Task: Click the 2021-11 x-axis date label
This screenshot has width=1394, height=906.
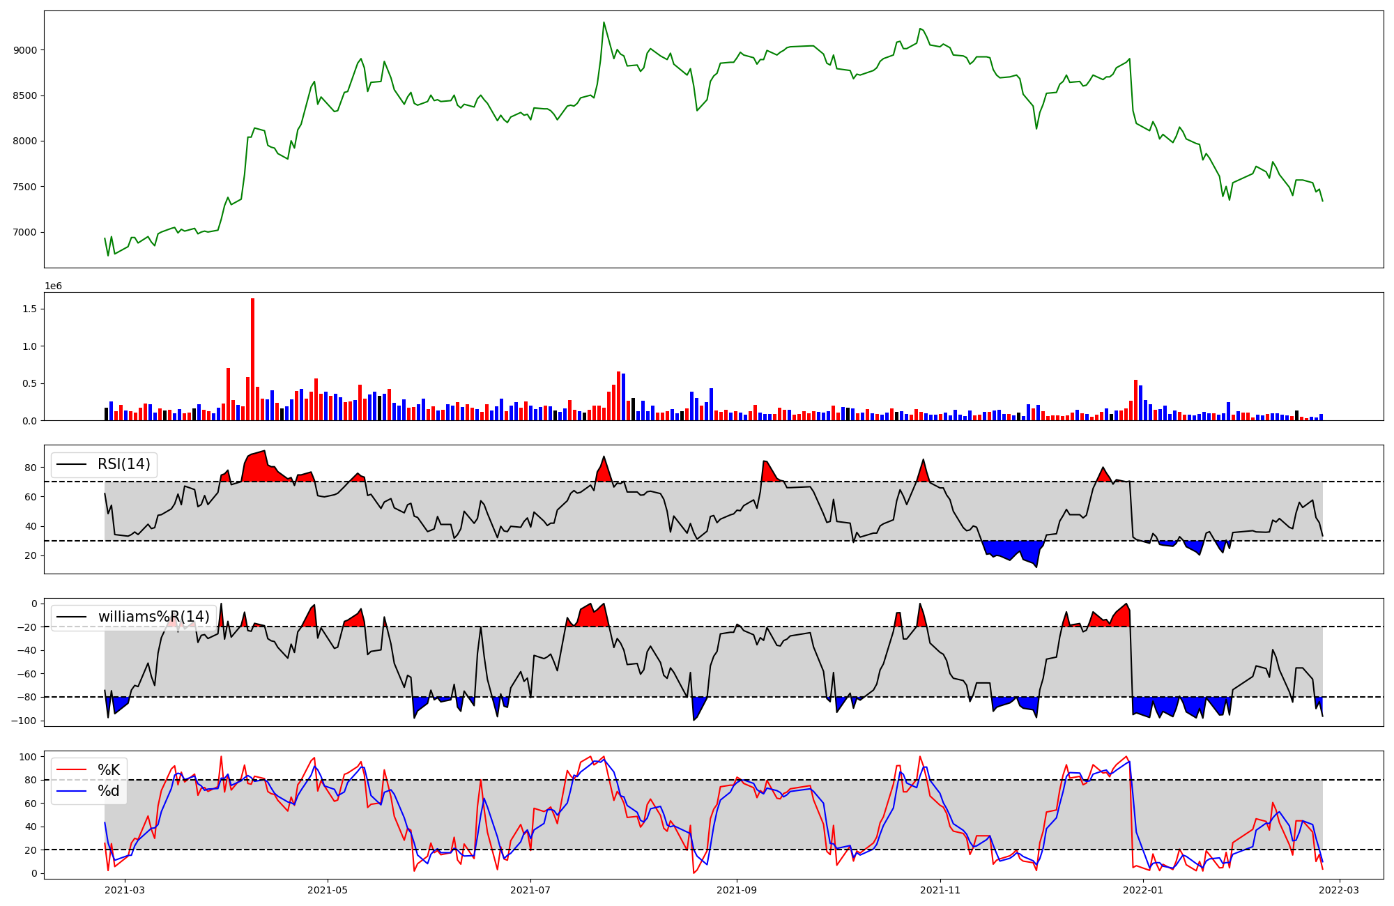Action: pyautogui.click(x=941, y=890)
